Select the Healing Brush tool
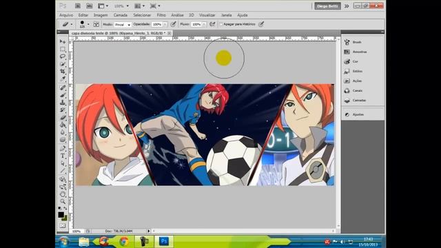Screen dimensions: 441x248 [x=63, y=87]
